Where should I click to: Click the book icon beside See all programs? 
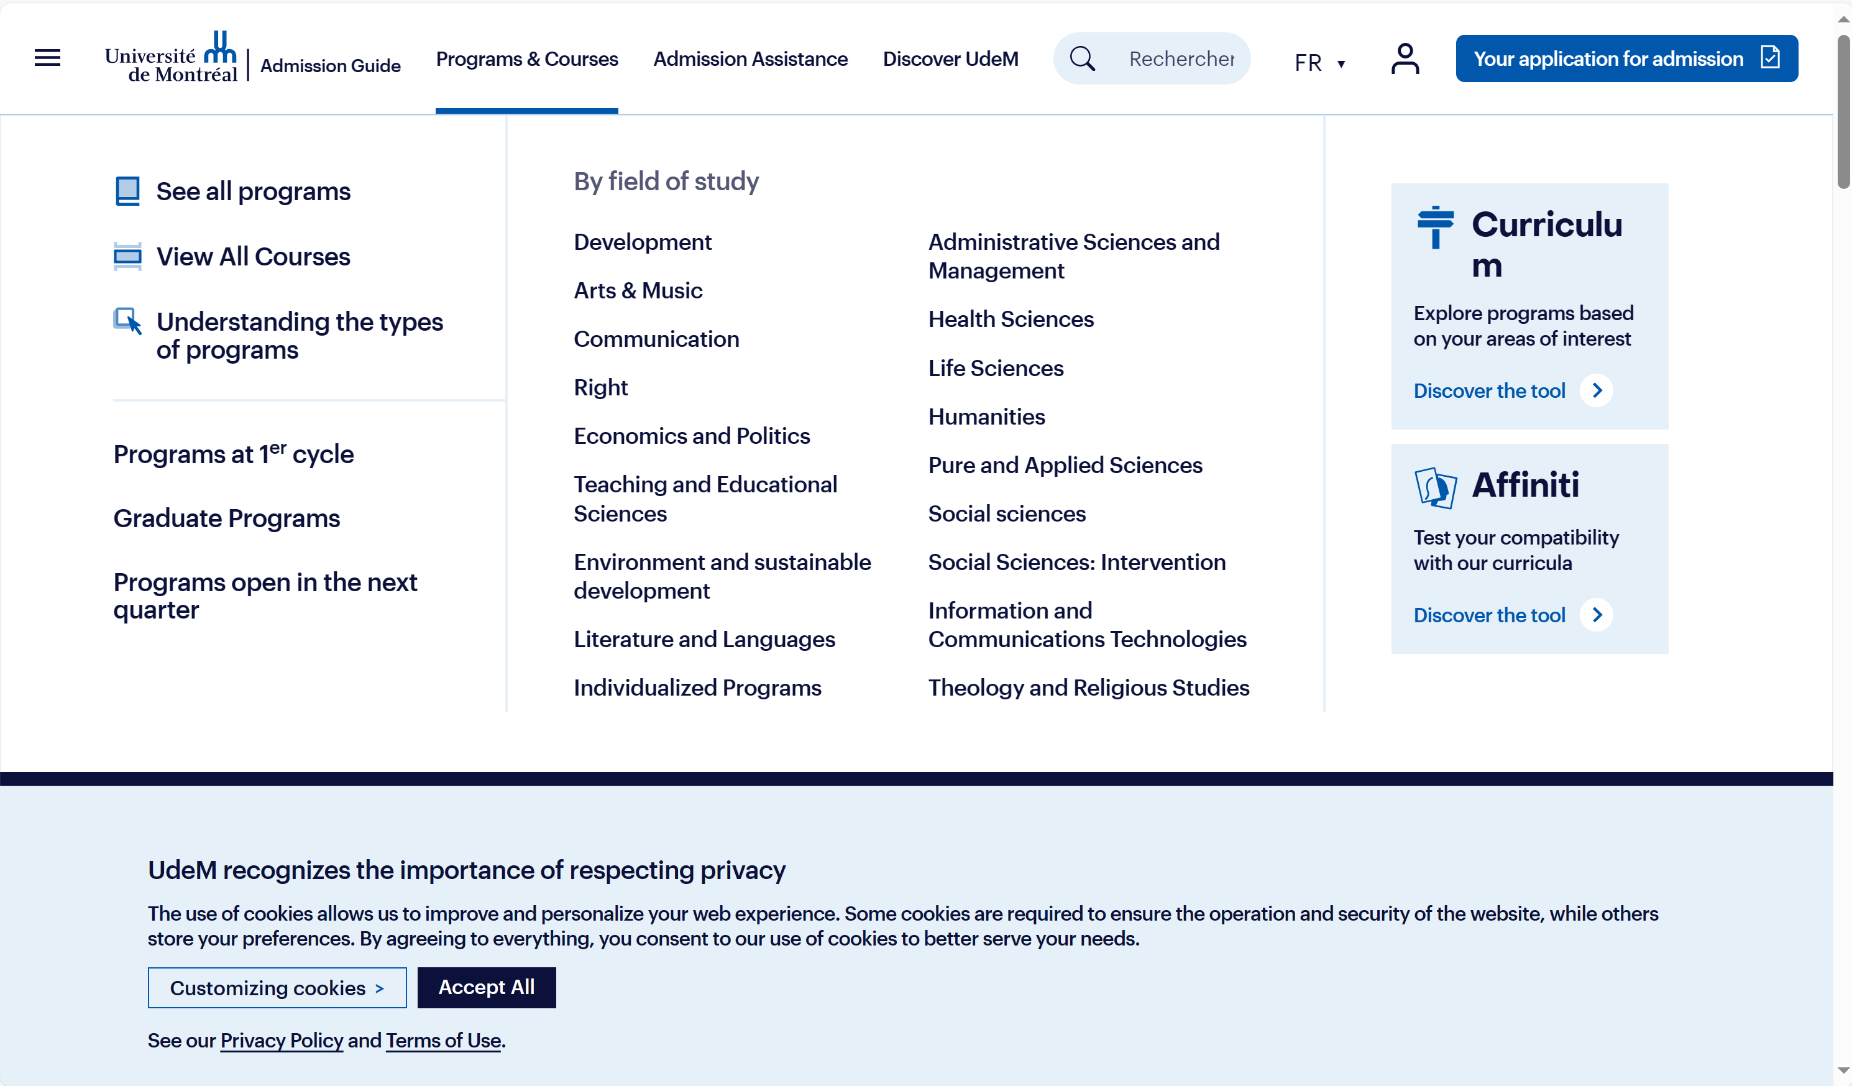click(x=127, y=191)
